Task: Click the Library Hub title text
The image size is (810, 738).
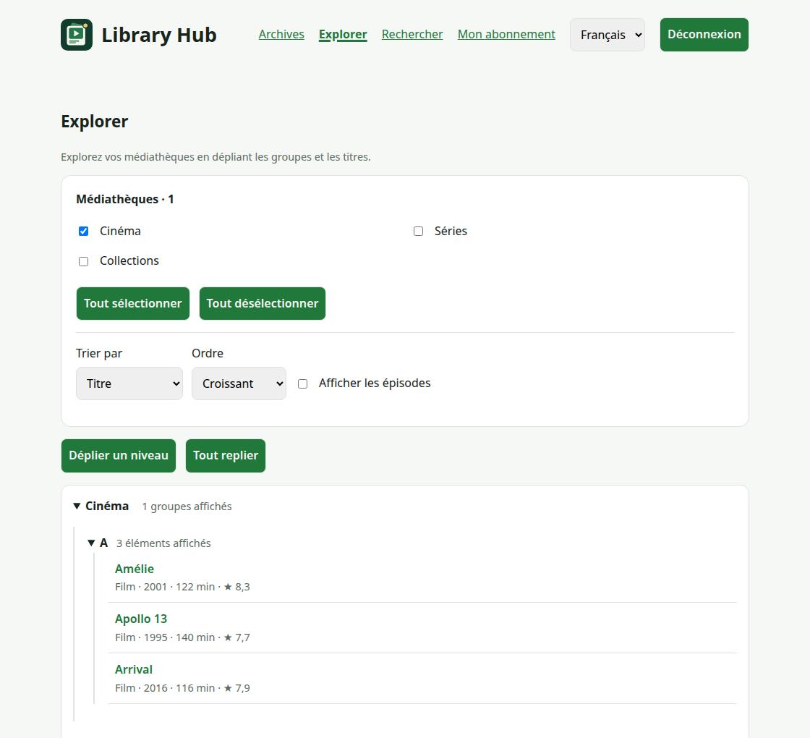Action: point(159,35)
